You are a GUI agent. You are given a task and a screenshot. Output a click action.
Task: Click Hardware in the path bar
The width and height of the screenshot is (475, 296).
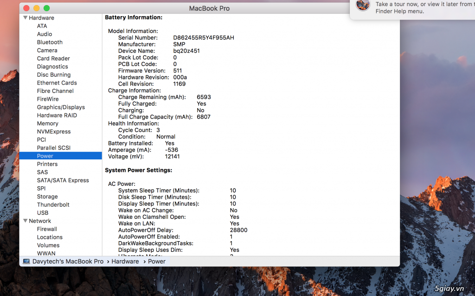pos(125,262)
